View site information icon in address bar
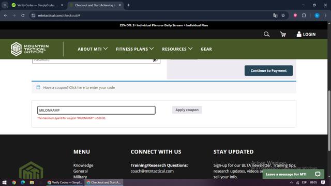Viewport: 331px width, 186px height. [x=33, y=16]
